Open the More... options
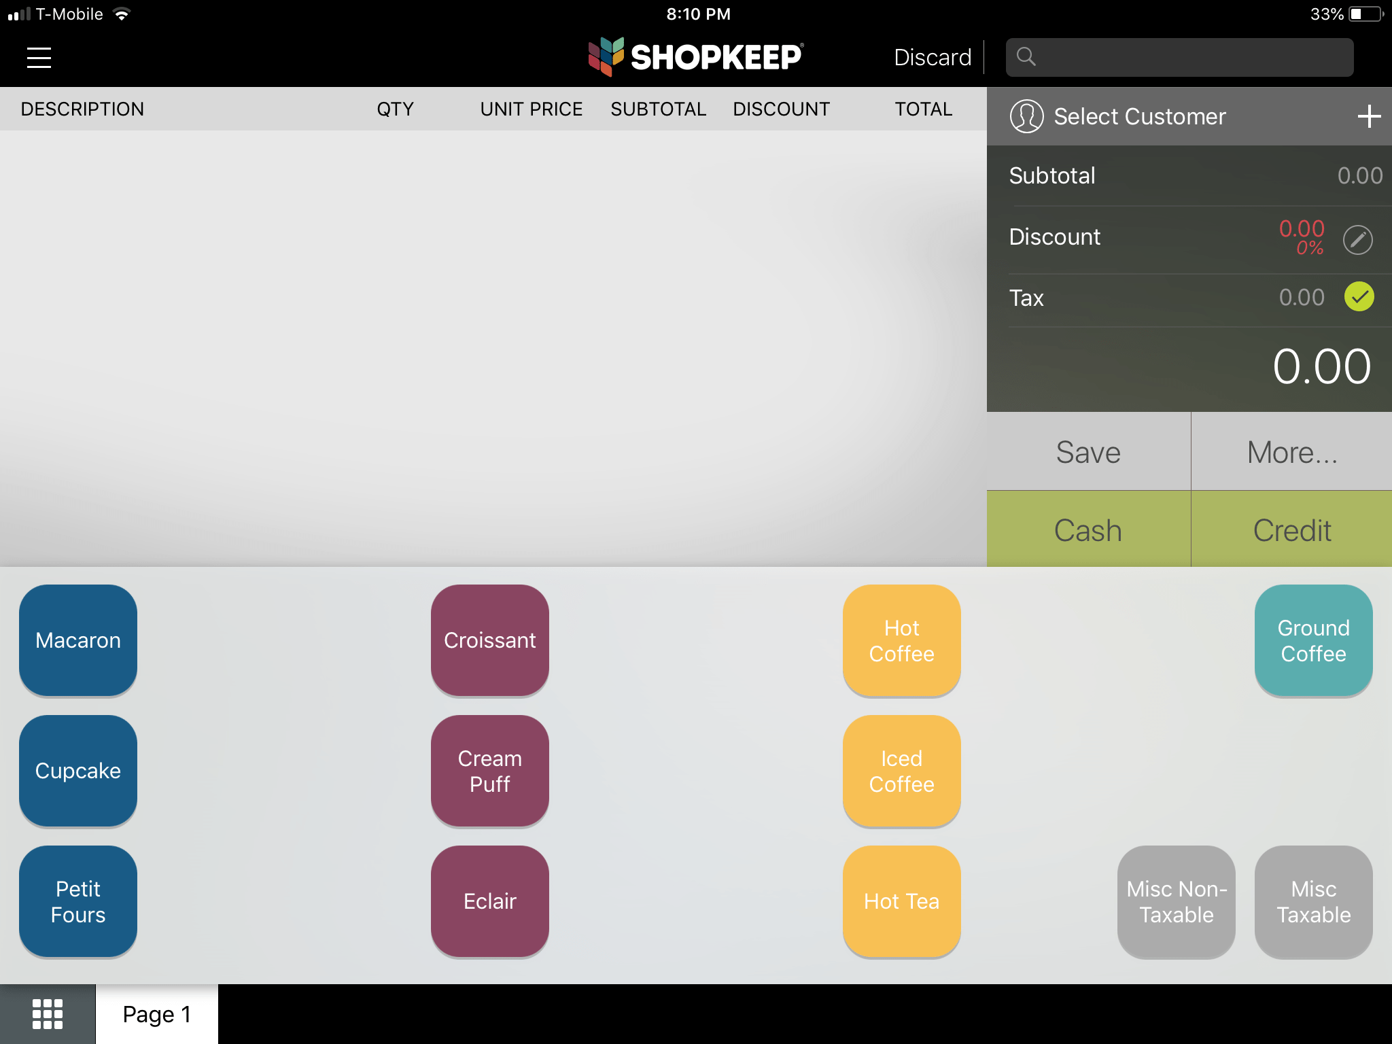Viewport: 1392px width, 1044px height. coord(1292,451)
